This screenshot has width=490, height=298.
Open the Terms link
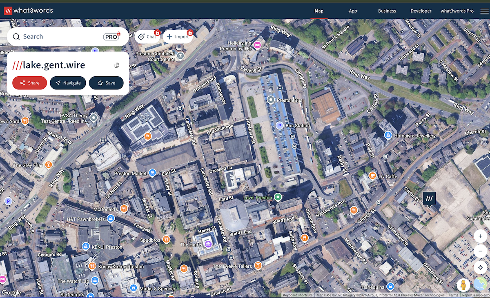pos(453,295)
